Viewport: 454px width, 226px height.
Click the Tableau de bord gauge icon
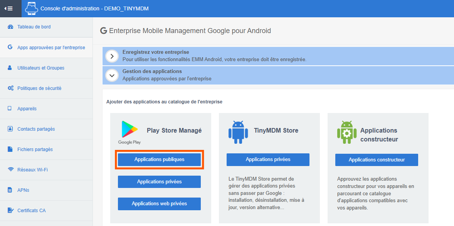click(x=10, y=27)
